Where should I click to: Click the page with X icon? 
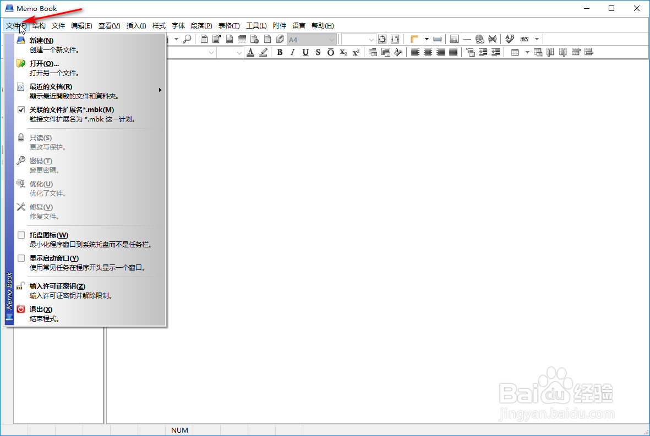click(x=217, y=39)
